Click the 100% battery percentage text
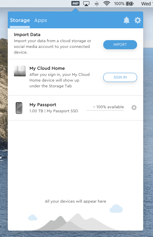153x237 pixels. pyautogui.click(x=119, y=3)
